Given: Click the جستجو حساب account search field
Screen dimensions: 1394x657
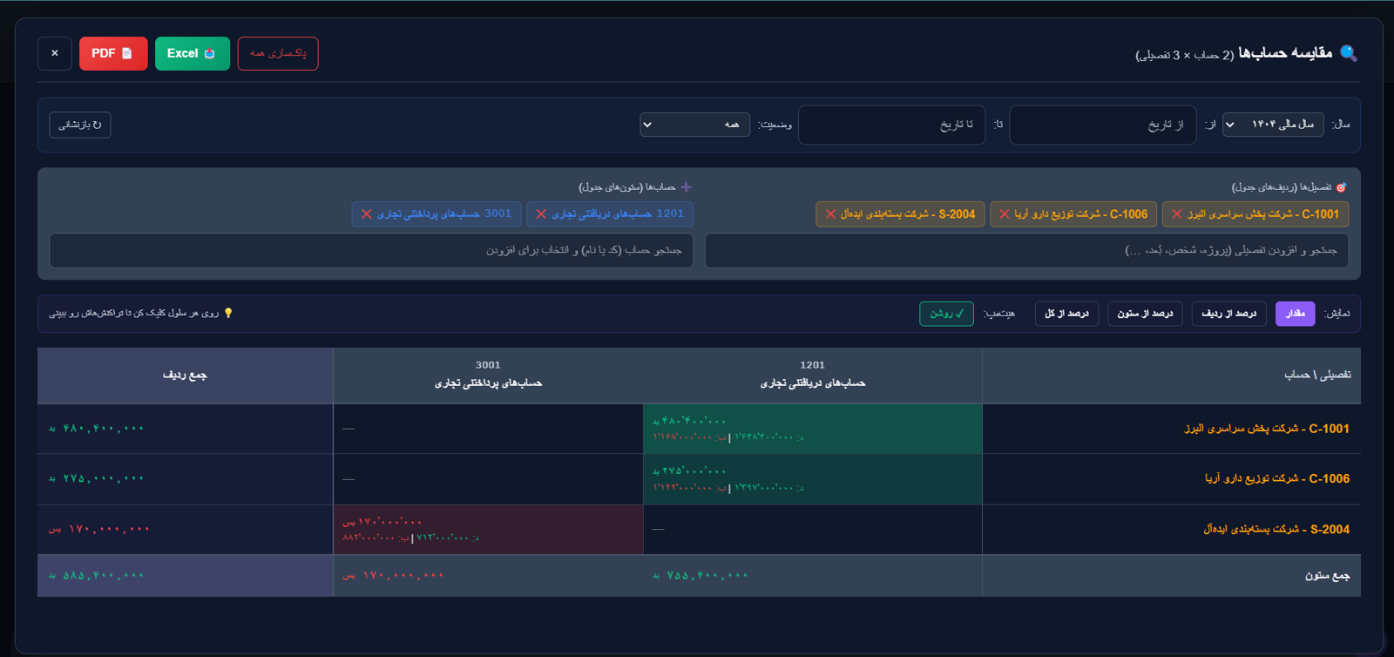Looking at the screenshot, I should tap(371, 250).
